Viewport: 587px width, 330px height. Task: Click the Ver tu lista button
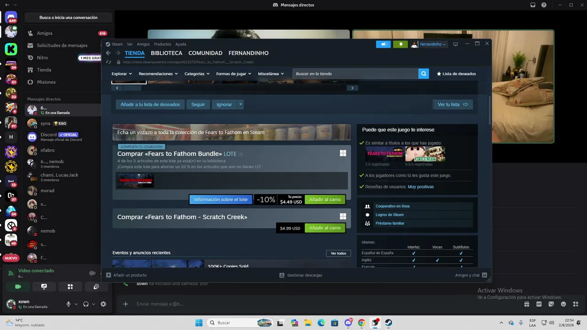(453, 104)
